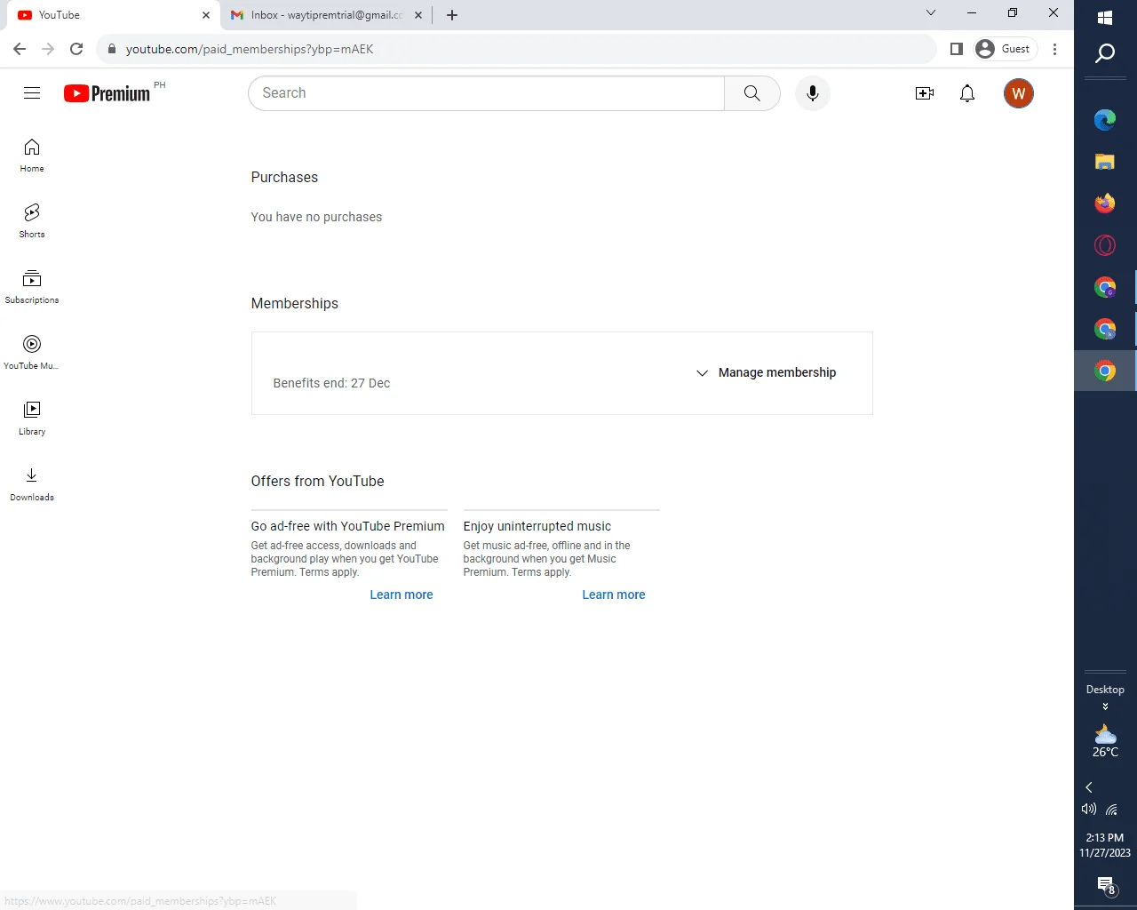Open a new browser tab
Image resolution: width=1137 pixels, height=910 pixels.
point(452,15)
